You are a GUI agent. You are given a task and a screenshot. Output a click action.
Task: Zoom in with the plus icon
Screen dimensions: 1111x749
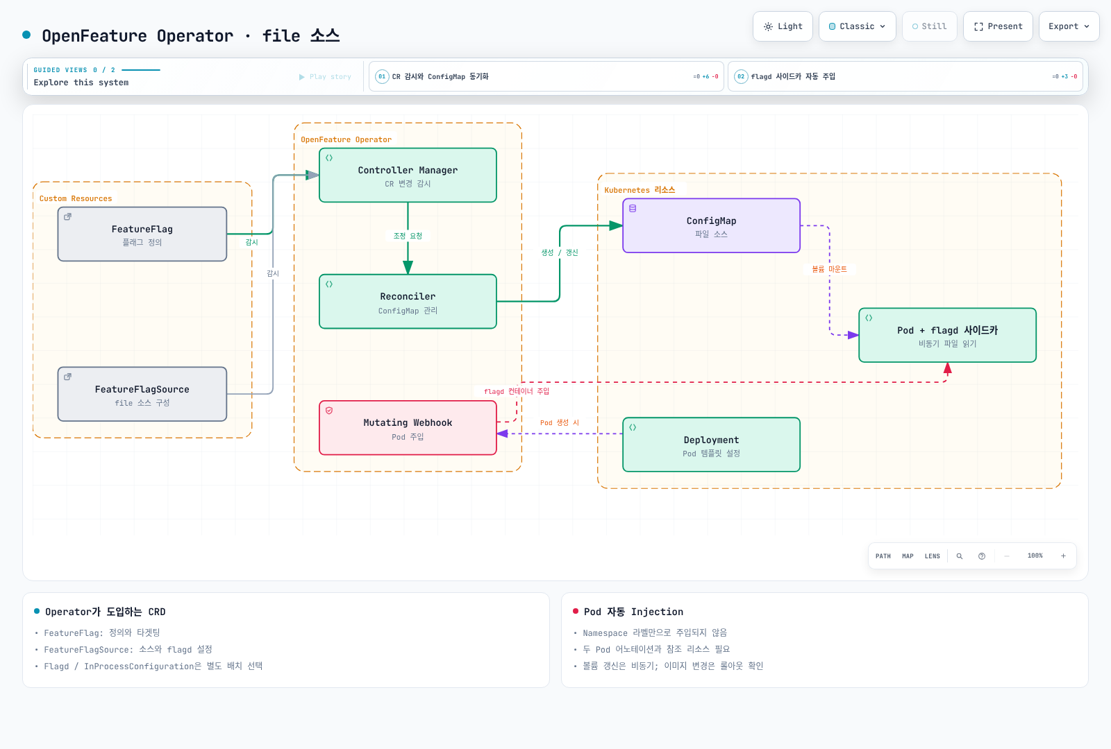pos(1063,556)
